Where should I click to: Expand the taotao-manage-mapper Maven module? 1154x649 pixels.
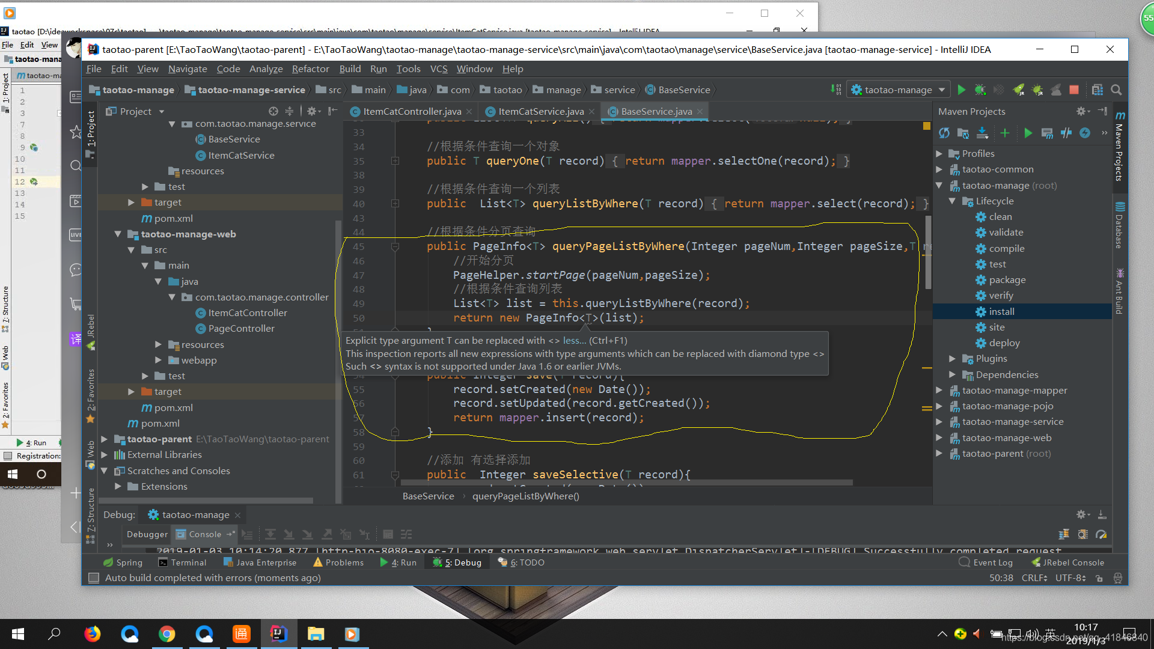939,391
